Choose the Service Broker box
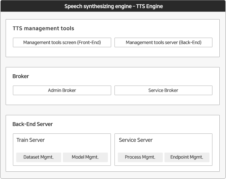Image resolution: width=226 pixels, height=179 pixels. pos(163,90)
